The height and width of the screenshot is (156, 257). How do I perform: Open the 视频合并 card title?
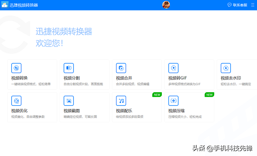124,78
